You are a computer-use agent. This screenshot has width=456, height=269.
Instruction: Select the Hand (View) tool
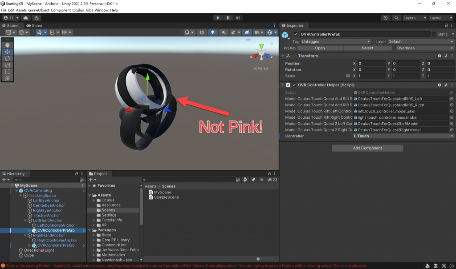point(7,45)
